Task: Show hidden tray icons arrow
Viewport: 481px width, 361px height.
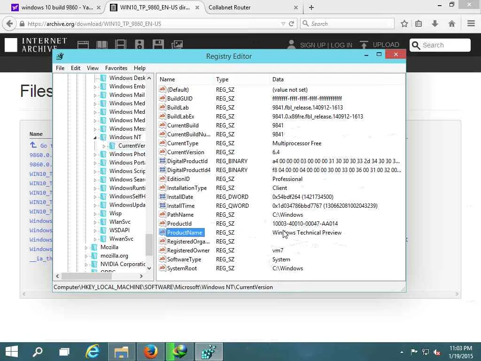Action: 402,352
